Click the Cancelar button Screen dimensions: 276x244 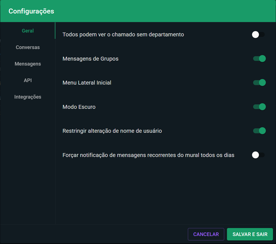[x=206, y=234]
